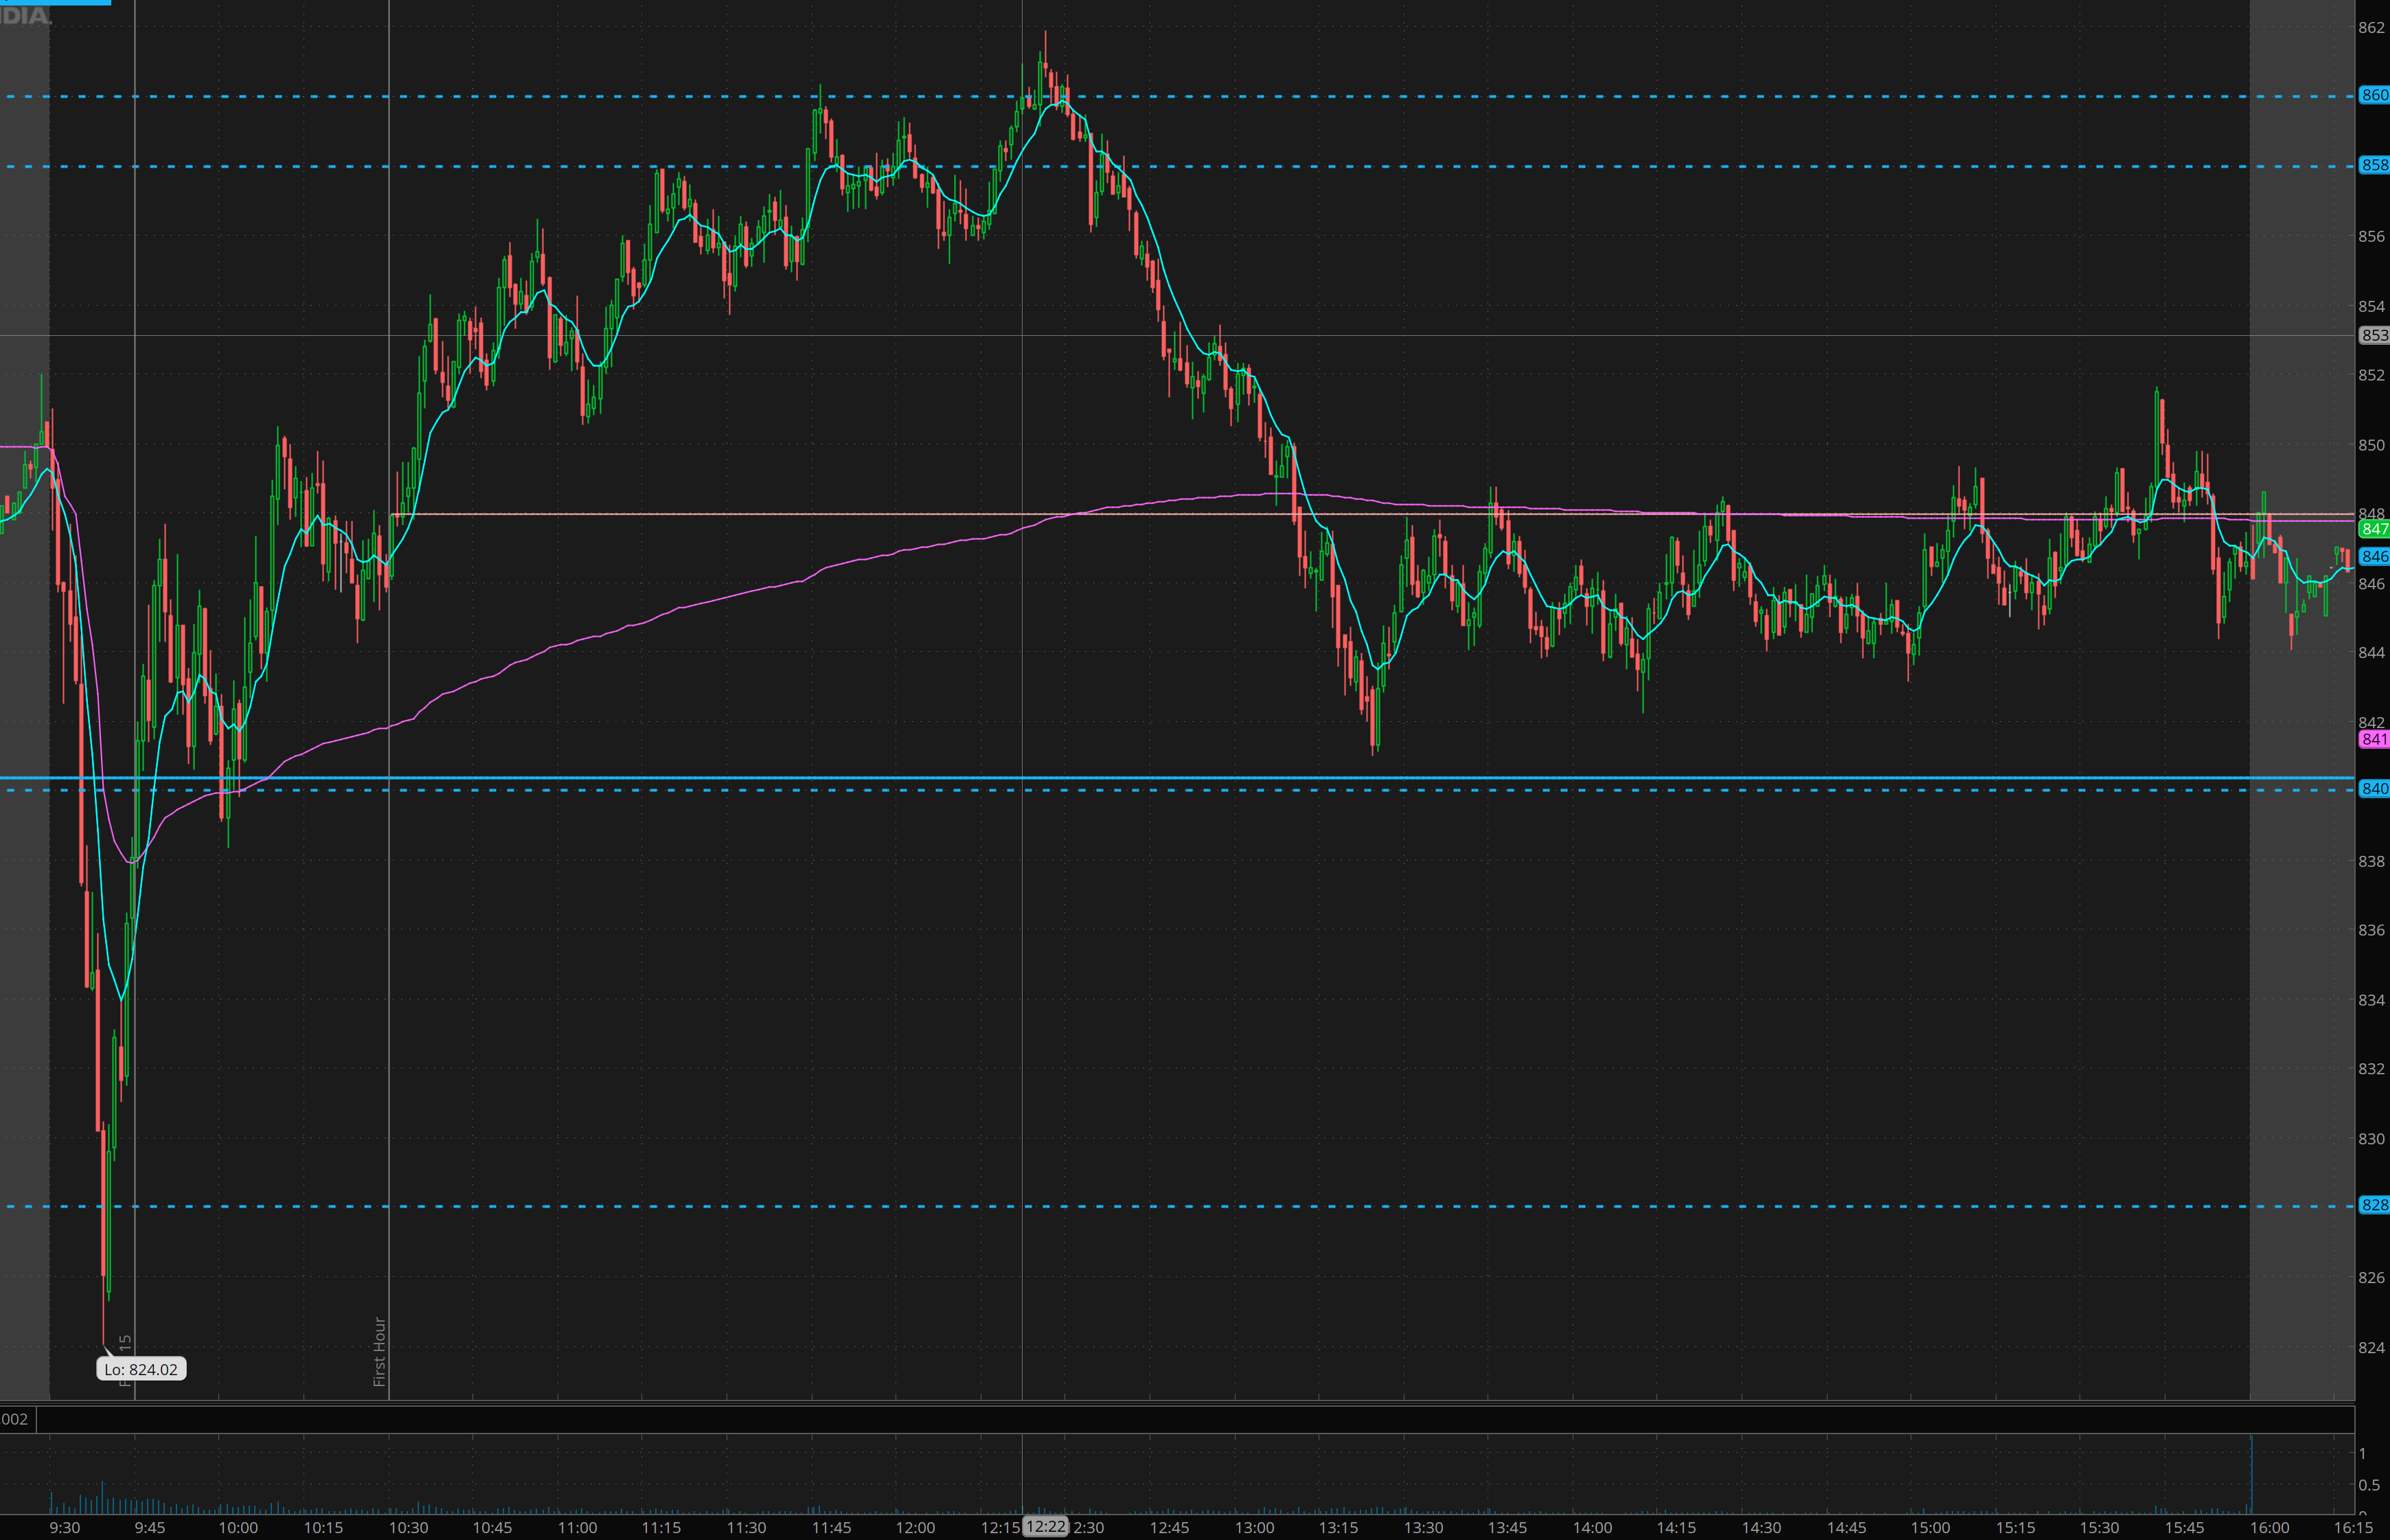Viewport: 2390px width, 1540px height.
Task: Click the blue 860 price level tag
Action: coord(2373,95)
